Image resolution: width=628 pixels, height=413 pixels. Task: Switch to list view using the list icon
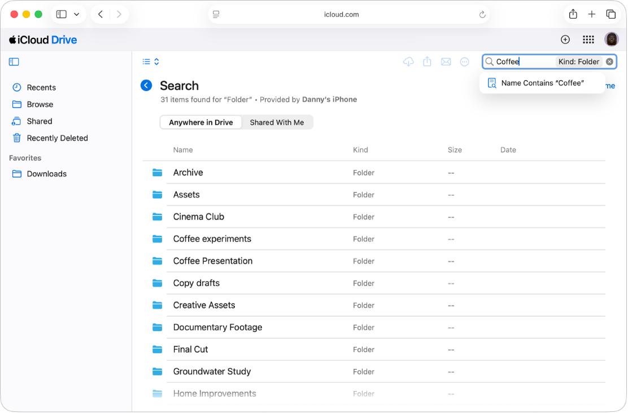click(x=146, y=61)
